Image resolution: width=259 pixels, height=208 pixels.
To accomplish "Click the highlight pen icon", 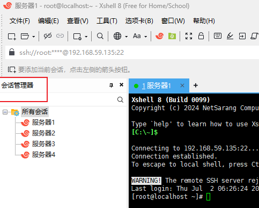I will [230, 36].
